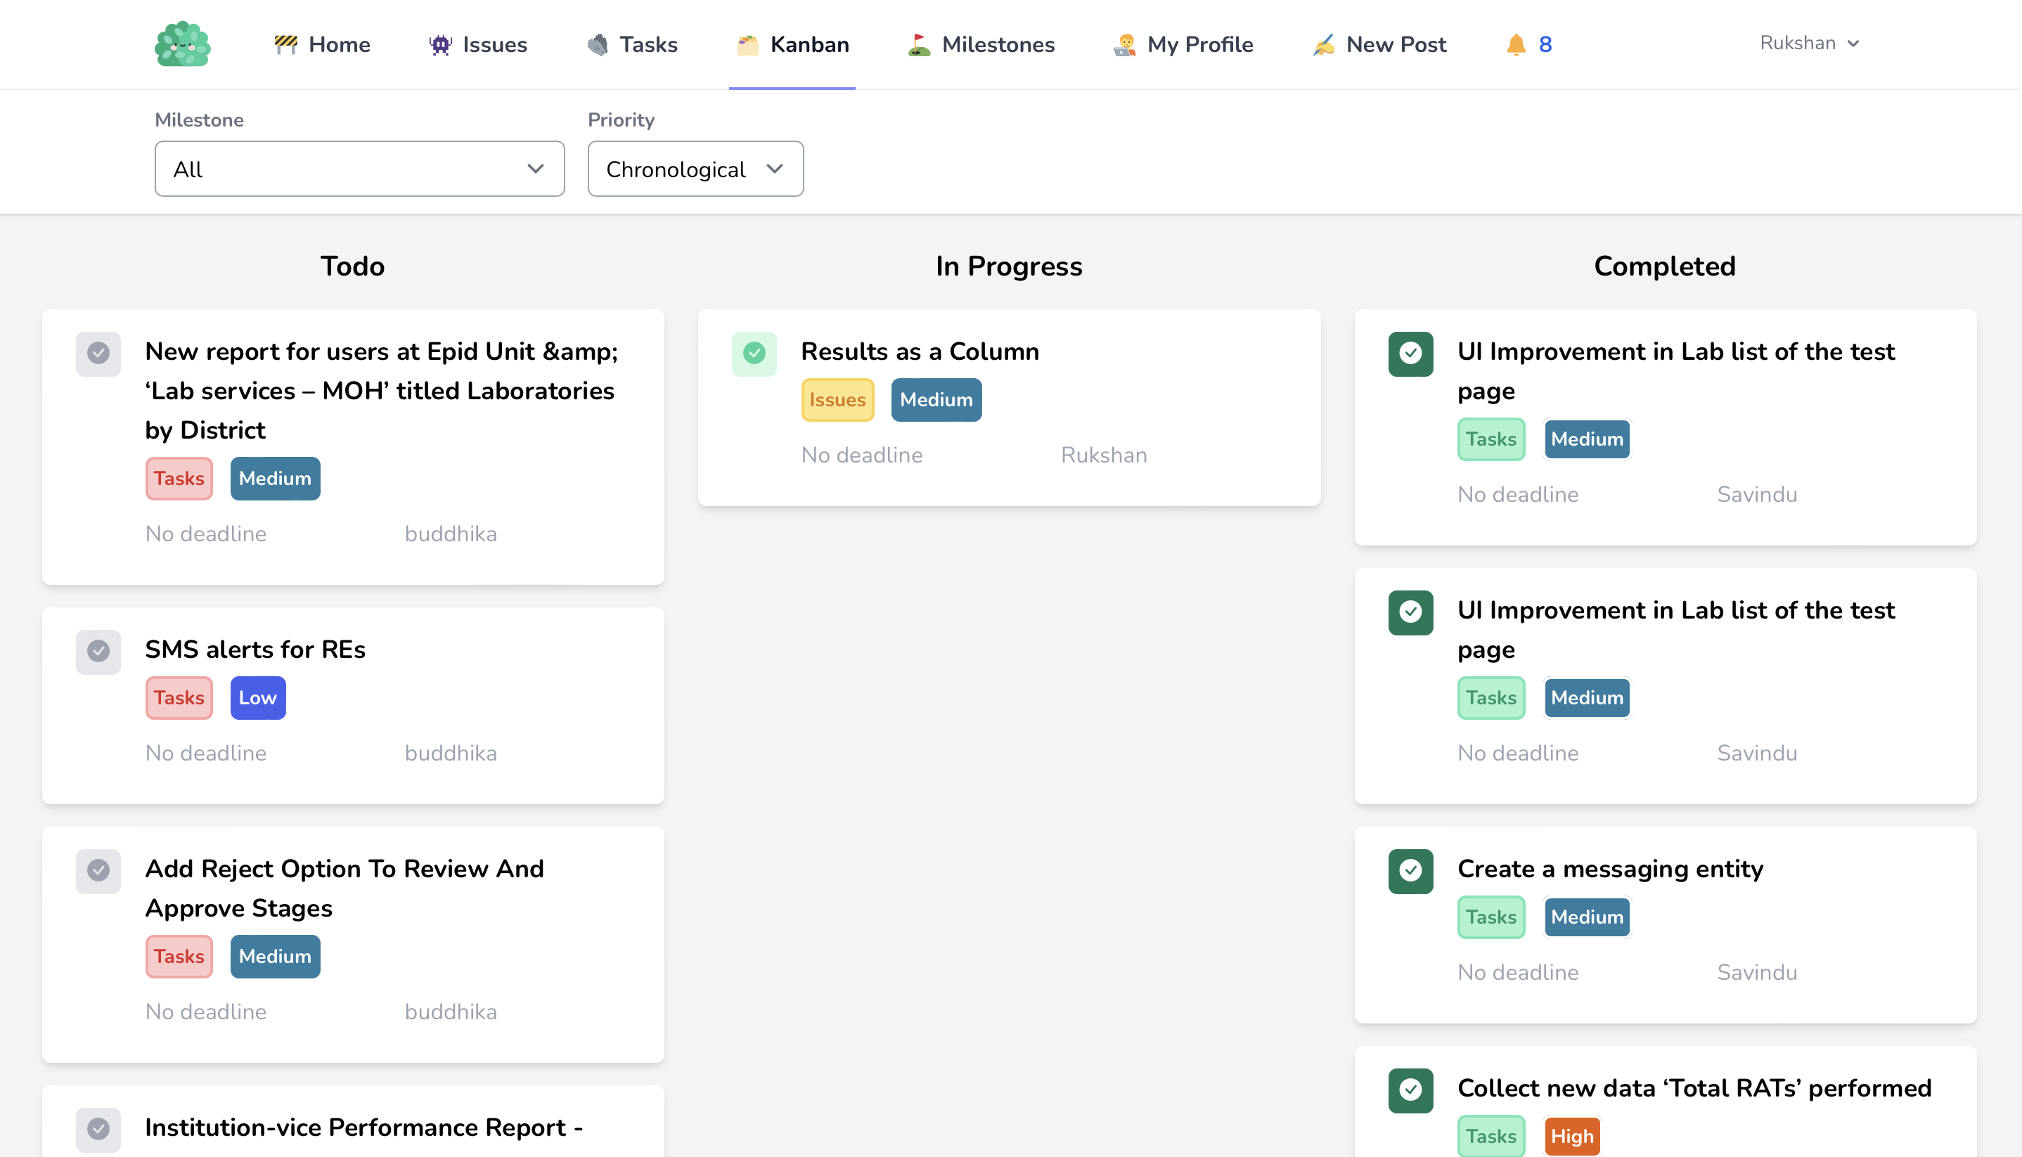Screen dimensions: 2022x1157
Task: Click the space invader Issues icon
Action: [x=439, y=44]
